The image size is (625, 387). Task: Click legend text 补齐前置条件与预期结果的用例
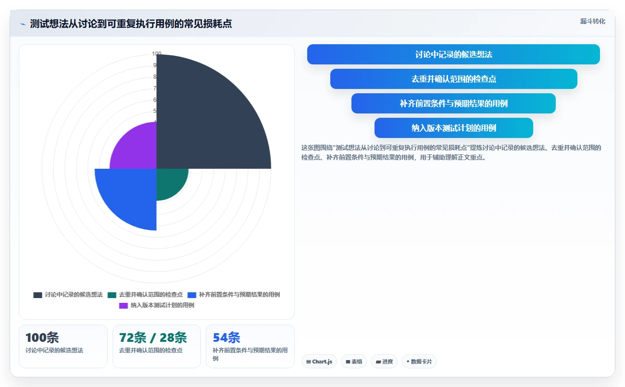coord(239,295)
